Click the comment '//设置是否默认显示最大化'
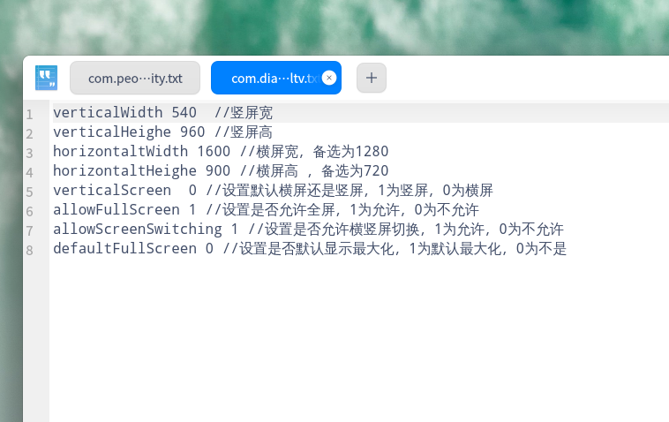 (x=309, y=249)
